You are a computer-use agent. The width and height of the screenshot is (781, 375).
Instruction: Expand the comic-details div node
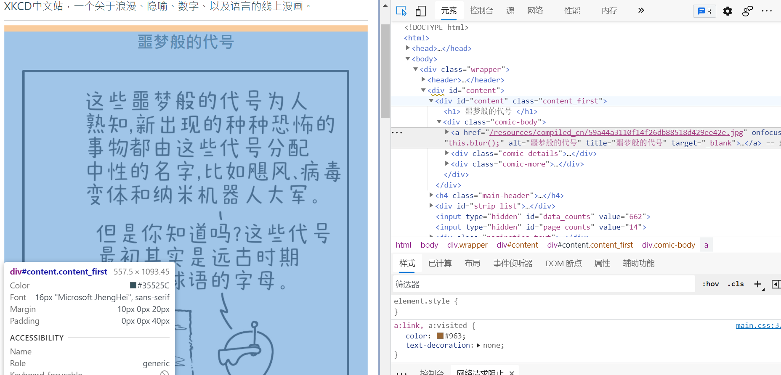pos(447,153)
